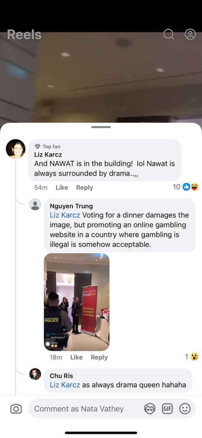This screenshot has width=202, height=438.
Task: Reply to Nguyen Trung's comment
Action: pyautogui.click(x=99, y=357)
